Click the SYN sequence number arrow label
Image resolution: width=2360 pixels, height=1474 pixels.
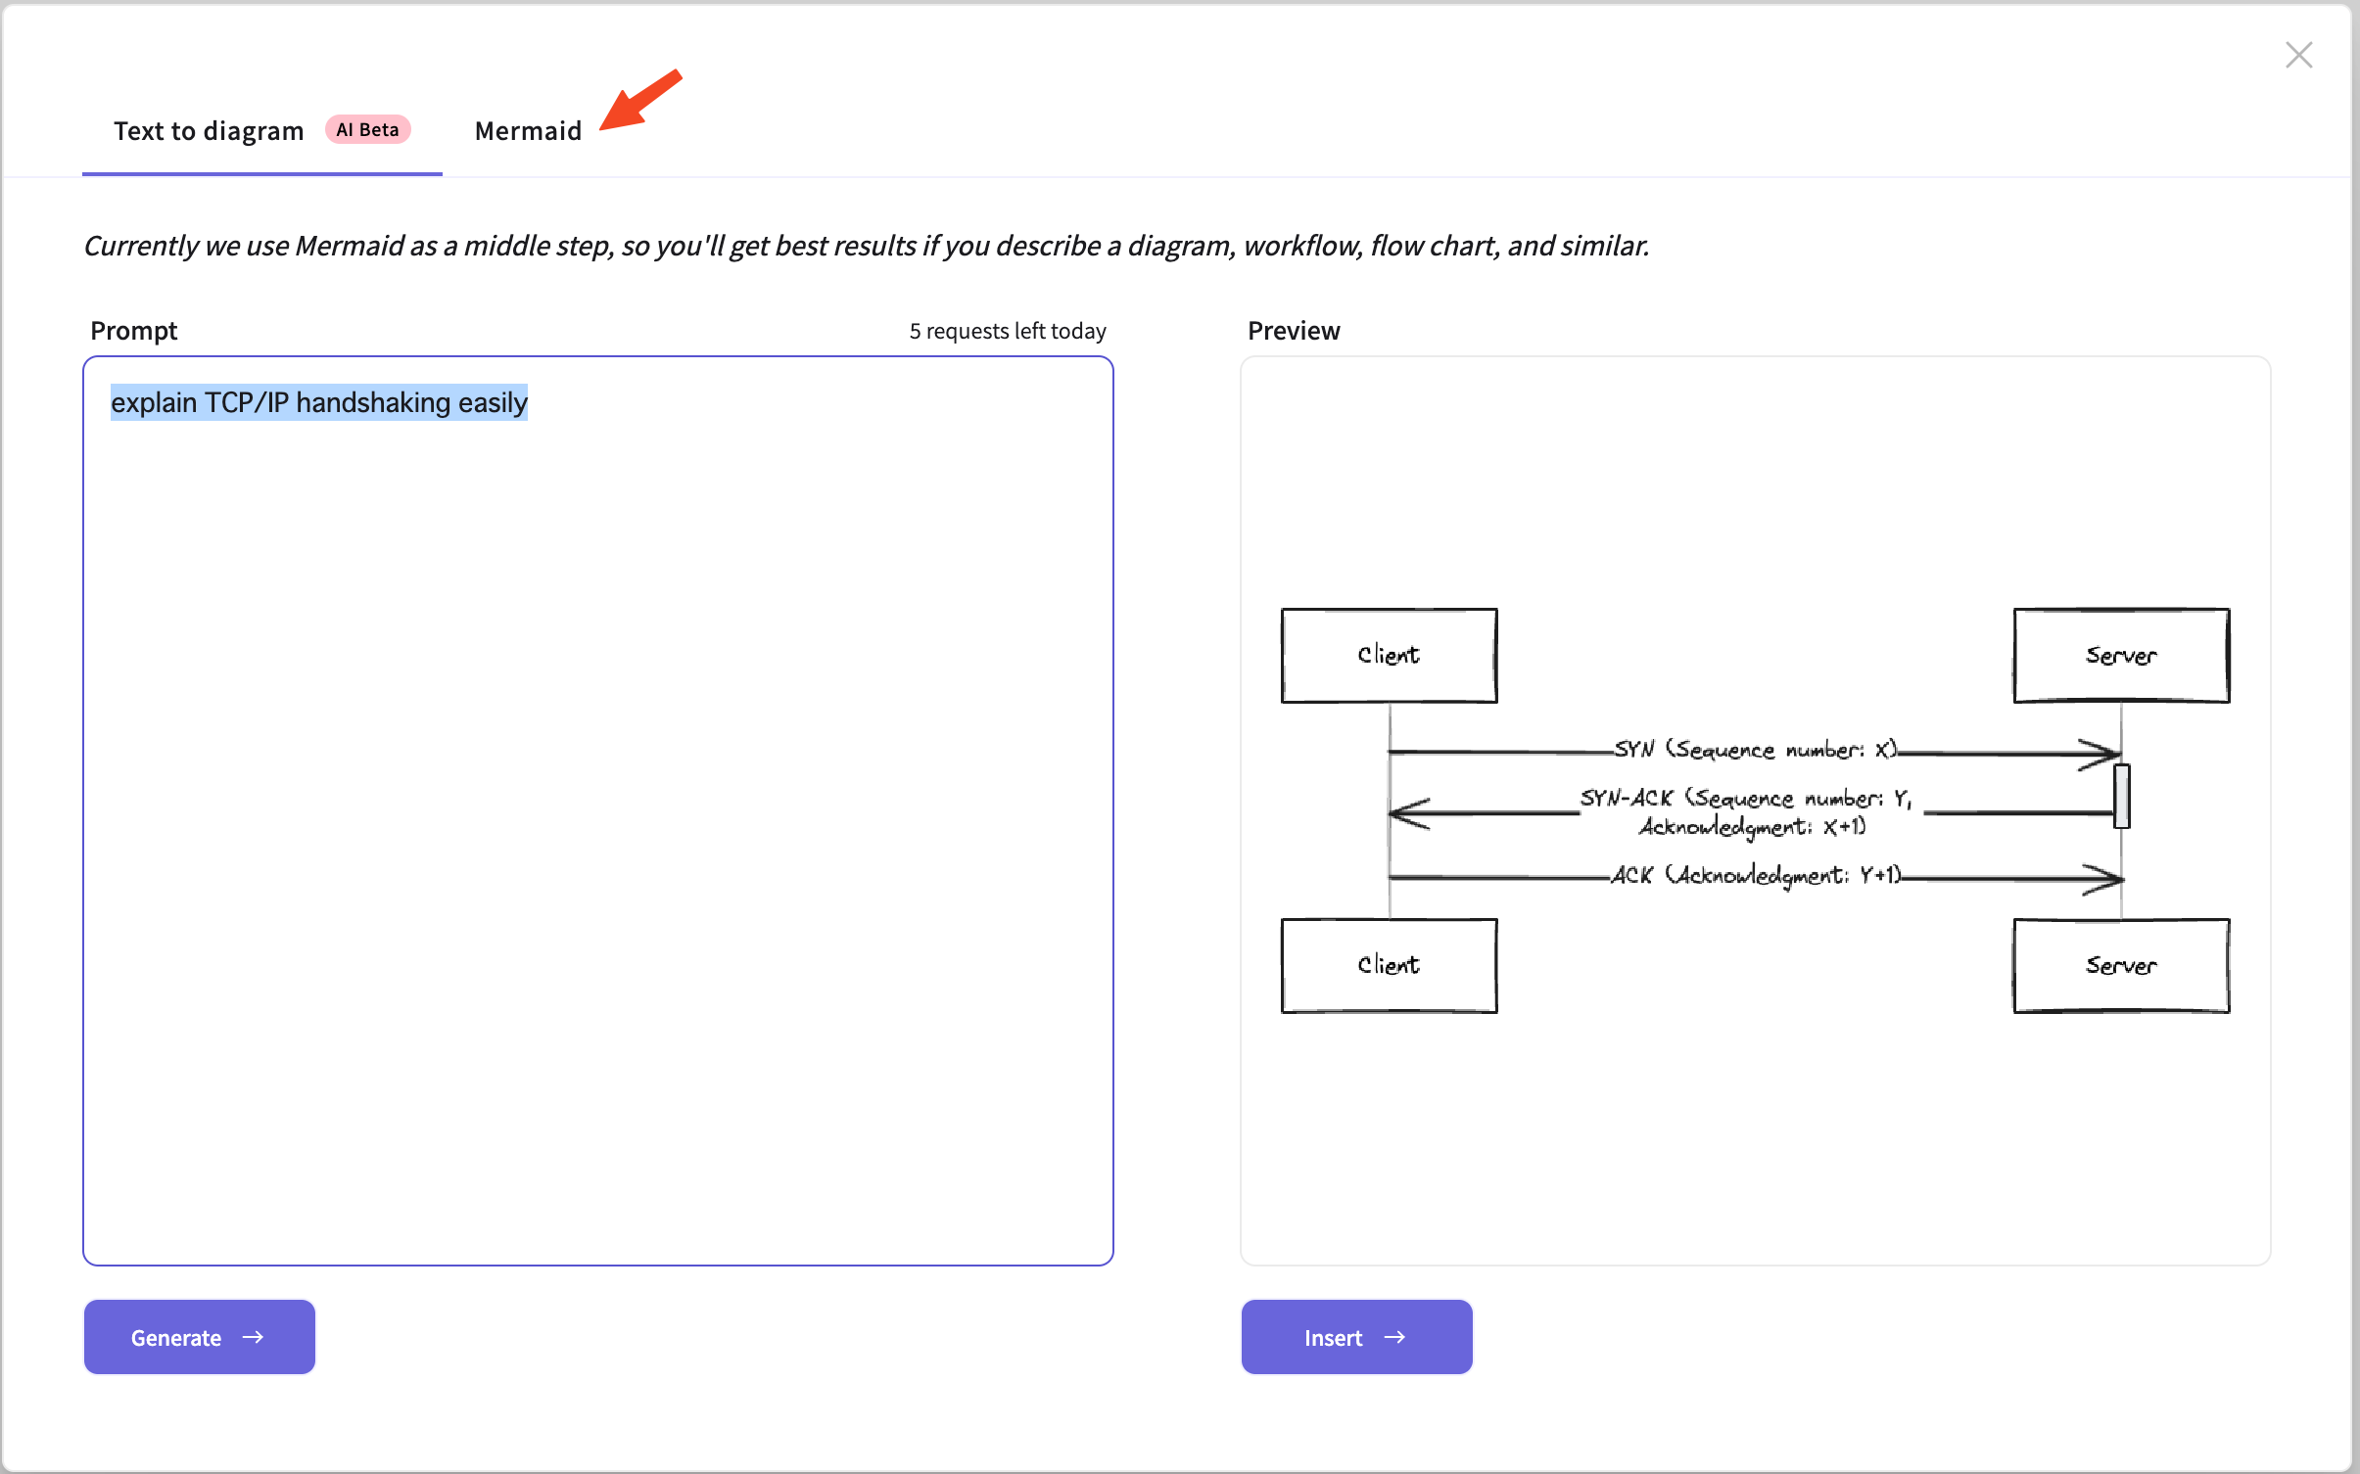pos(1755,750)
